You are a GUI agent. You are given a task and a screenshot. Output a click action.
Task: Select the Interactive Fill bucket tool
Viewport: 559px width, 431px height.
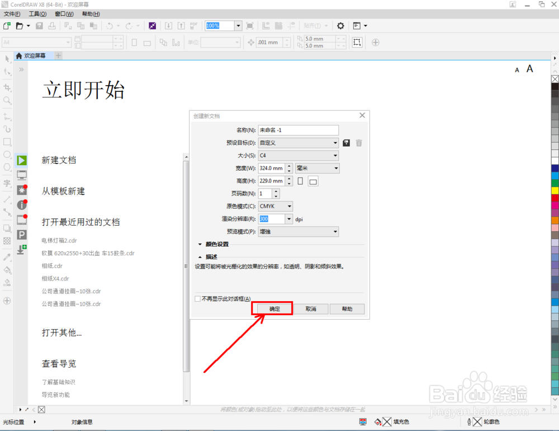(x=7, y=270)
